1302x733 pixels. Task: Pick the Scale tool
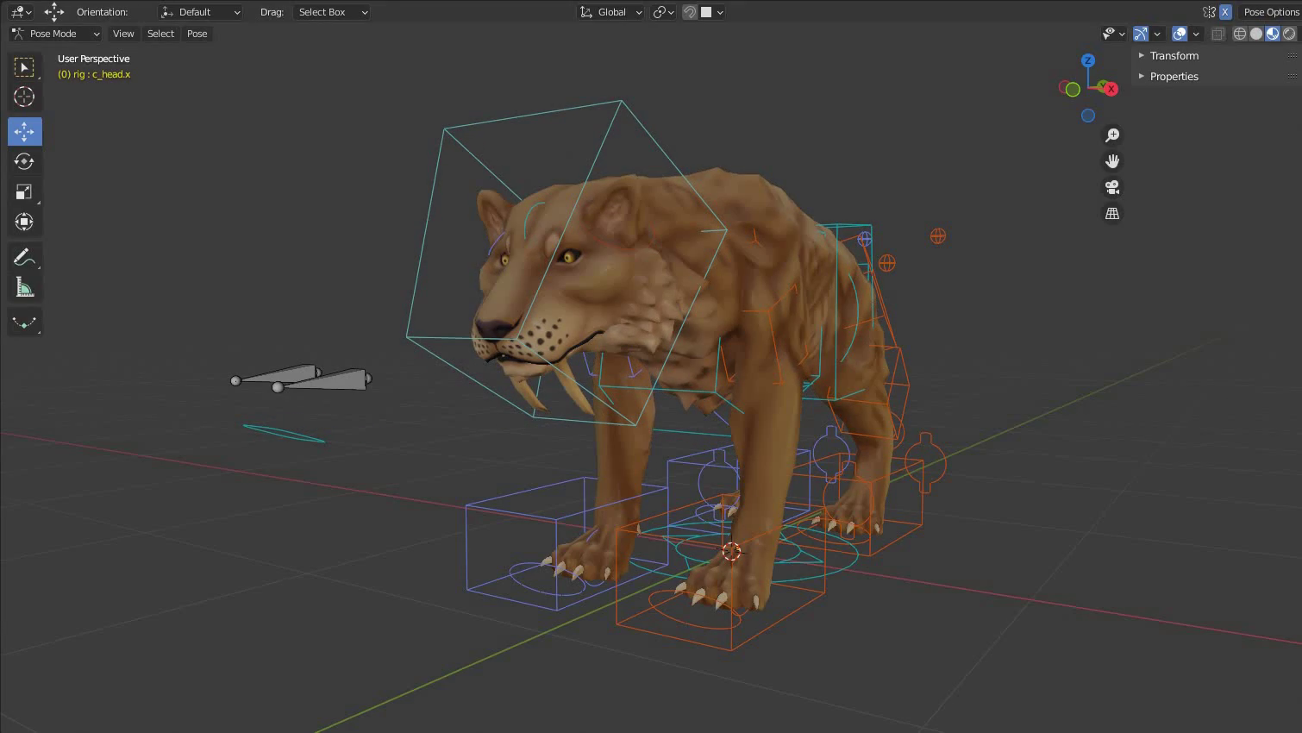(x=24, y=191)
